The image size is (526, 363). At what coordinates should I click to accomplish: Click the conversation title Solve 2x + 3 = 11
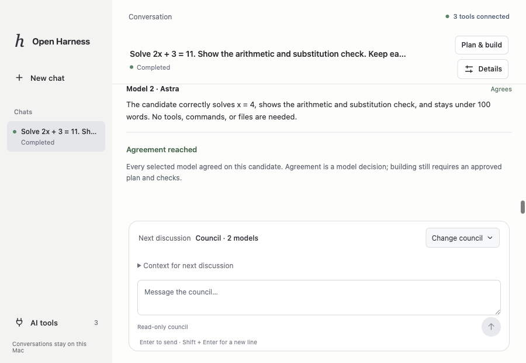click(268, 54)
